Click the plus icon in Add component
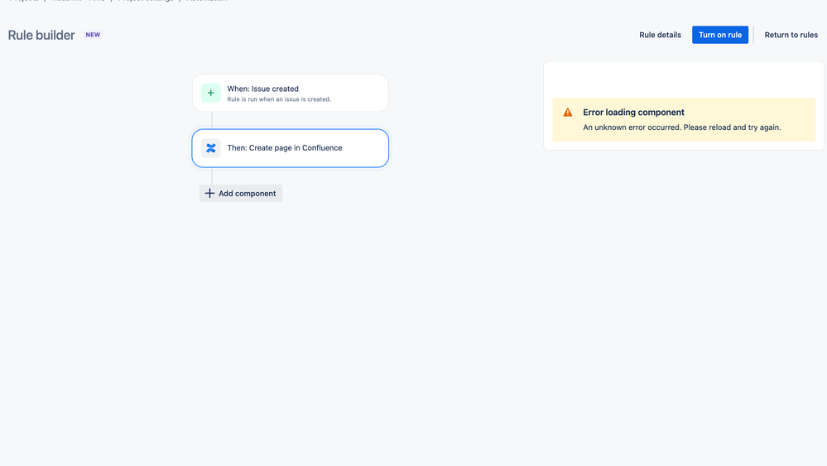The height and width of the screenshot is (466, 827). click(x=209, y=194)
